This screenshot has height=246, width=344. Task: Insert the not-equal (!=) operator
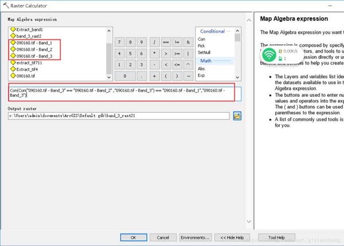177,42
